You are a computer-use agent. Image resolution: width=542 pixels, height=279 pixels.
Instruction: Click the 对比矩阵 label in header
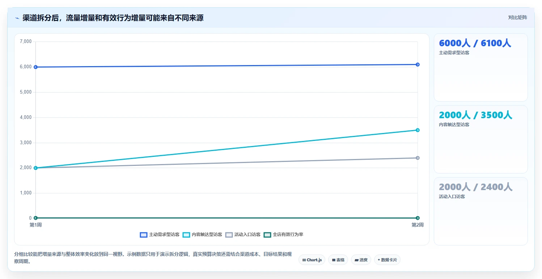[518, 17]
